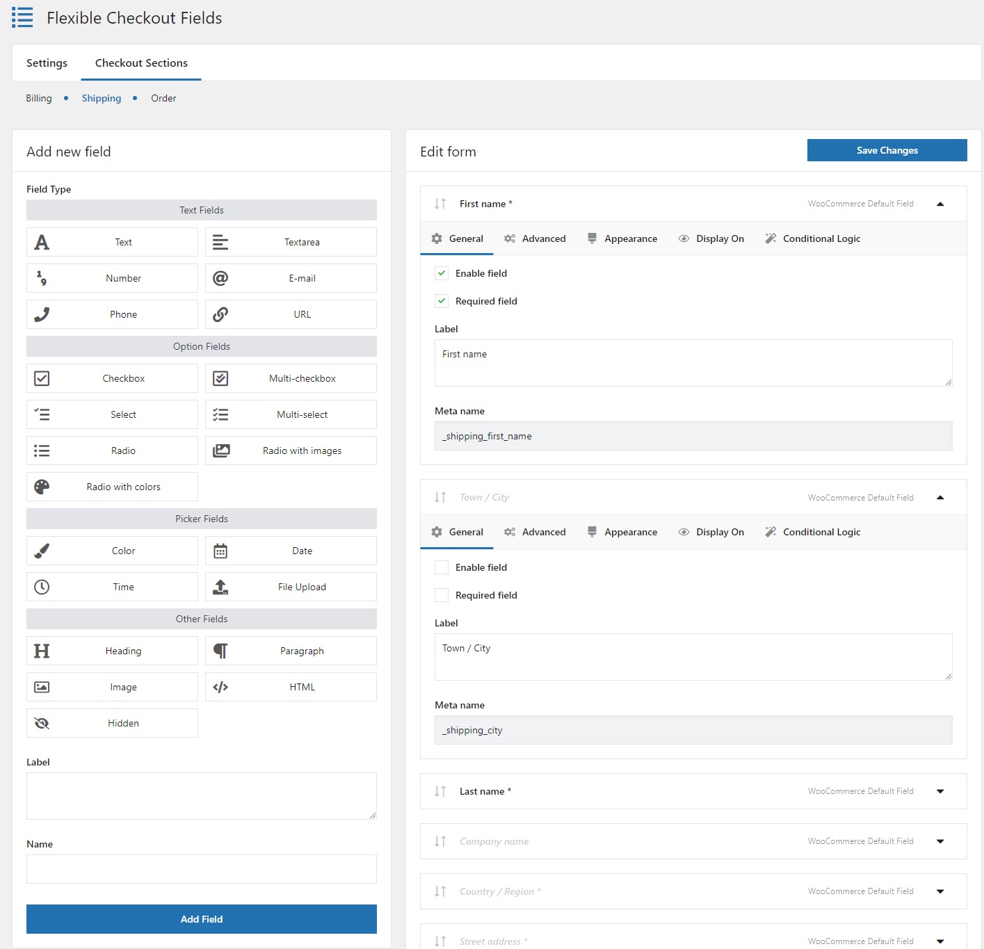This screenshot has height=949, width=984.
Task: Select the Radio with colors type
Action: click(x=112, y=487)
